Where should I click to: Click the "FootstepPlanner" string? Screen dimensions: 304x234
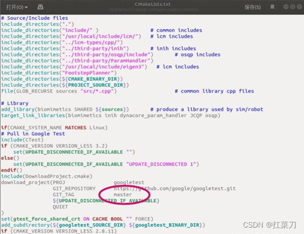[x=88, y=73]
